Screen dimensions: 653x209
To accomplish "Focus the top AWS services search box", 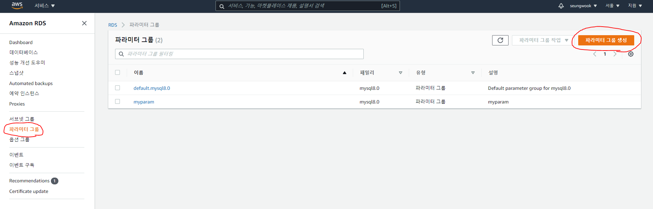I will click(308, 6).
